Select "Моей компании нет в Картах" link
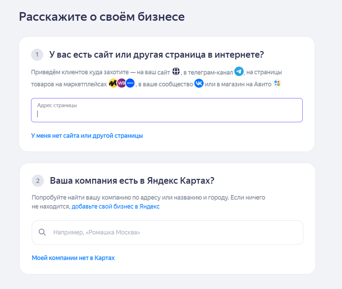This screenshot has width=342, height=289. pyautogui.click(x=73, y=258)
